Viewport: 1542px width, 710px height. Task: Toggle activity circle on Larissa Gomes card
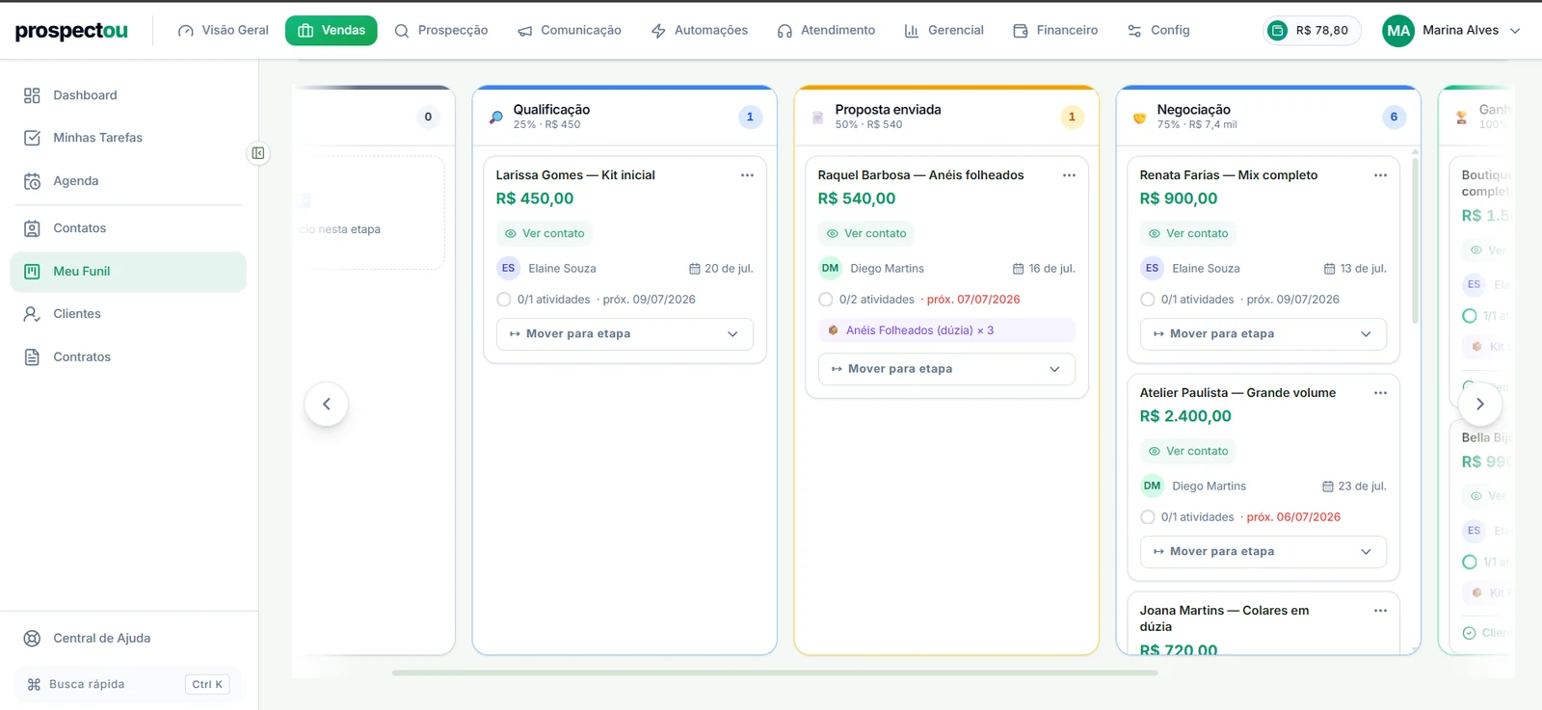504,300
